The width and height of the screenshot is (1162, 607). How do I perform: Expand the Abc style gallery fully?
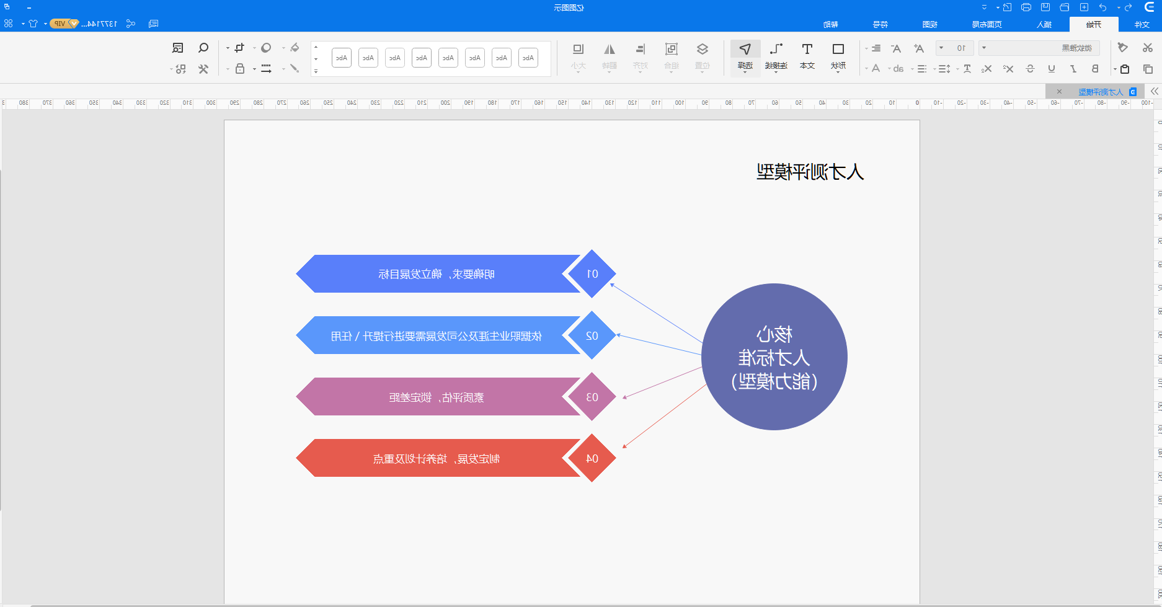tap(316, 71)
